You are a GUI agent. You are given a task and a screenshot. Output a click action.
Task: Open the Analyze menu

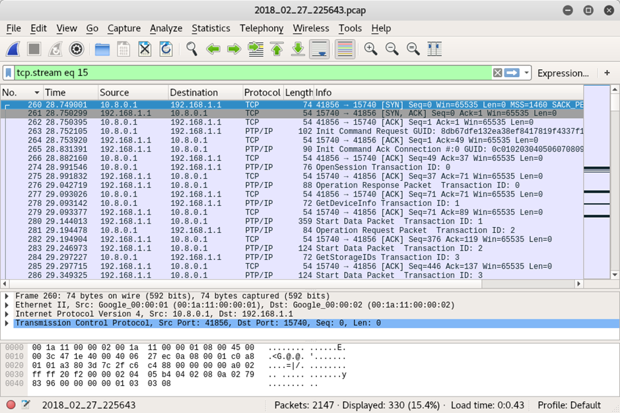point(166,28)
